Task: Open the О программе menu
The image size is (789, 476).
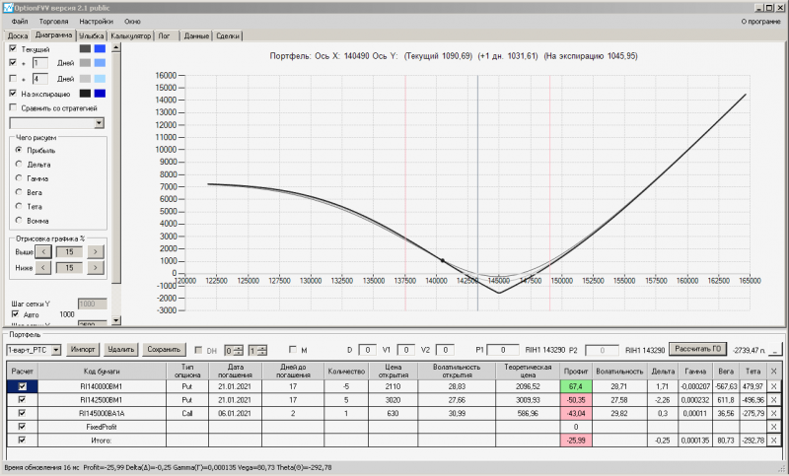Action: click(x=760, y=22)
